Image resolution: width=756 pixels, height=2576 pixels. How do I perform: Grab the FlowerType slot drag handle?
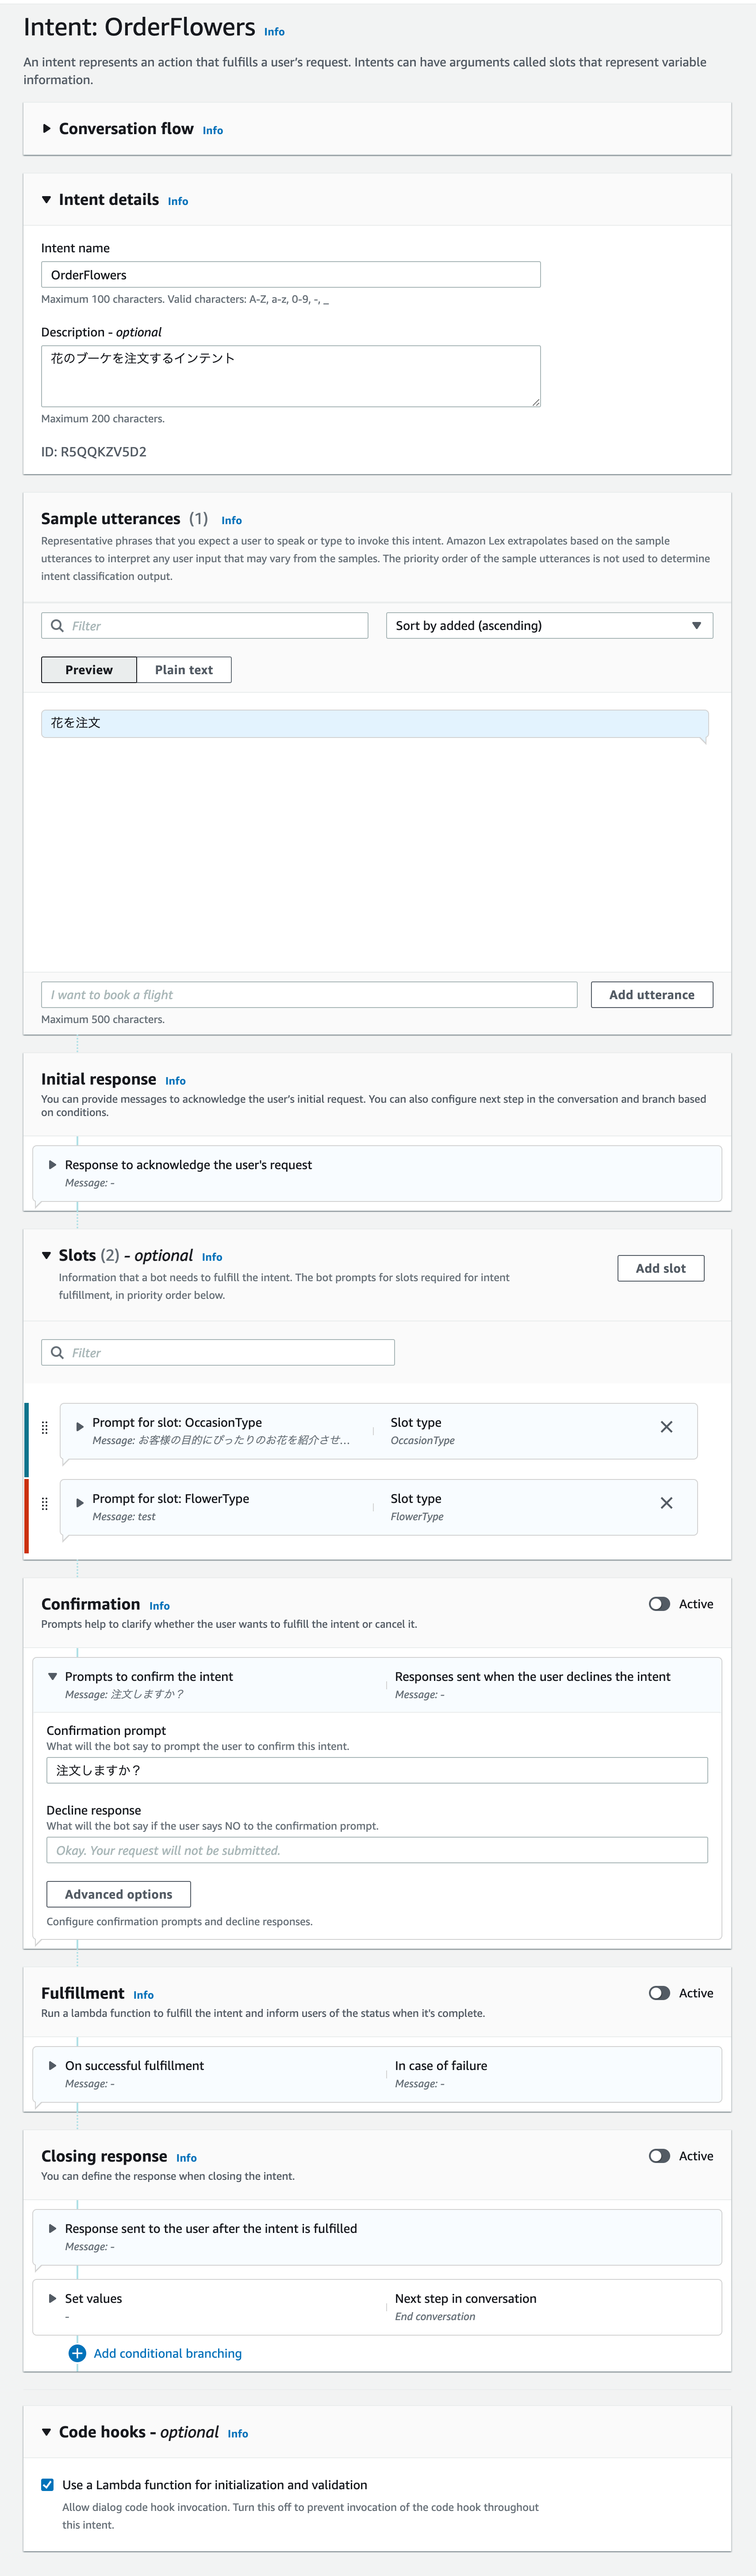[x=44, y=1503]
